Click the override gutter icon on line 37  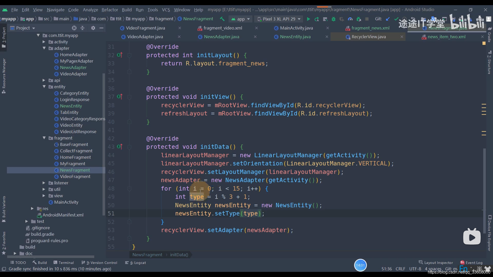[x=120, y=97]
